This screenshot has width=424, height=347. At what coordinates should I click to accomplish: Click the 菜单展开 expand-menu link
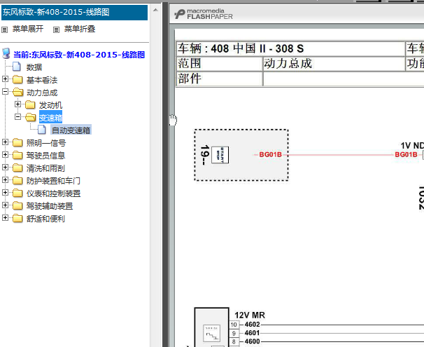[28, 29]
